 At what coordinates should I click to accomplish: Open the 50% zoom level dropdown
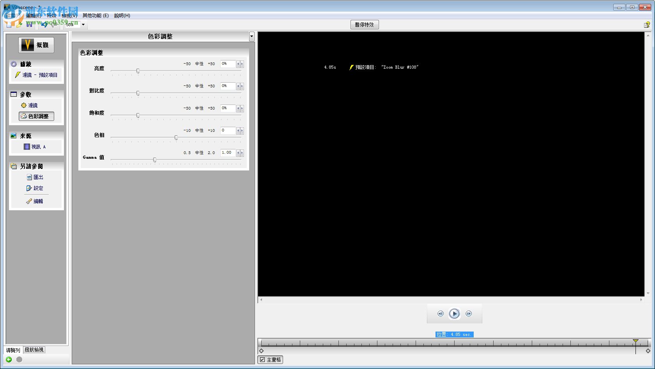pyautogui.click(x=83, y=25)
